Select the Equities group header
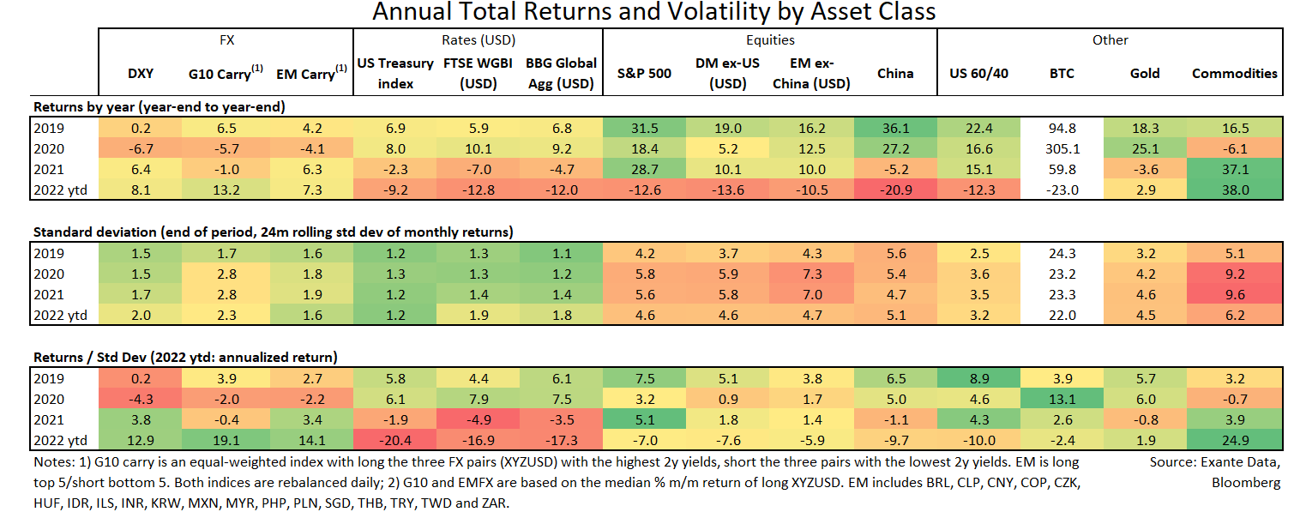Screen dimensions: 1294x512 click(x=769, y=40)
